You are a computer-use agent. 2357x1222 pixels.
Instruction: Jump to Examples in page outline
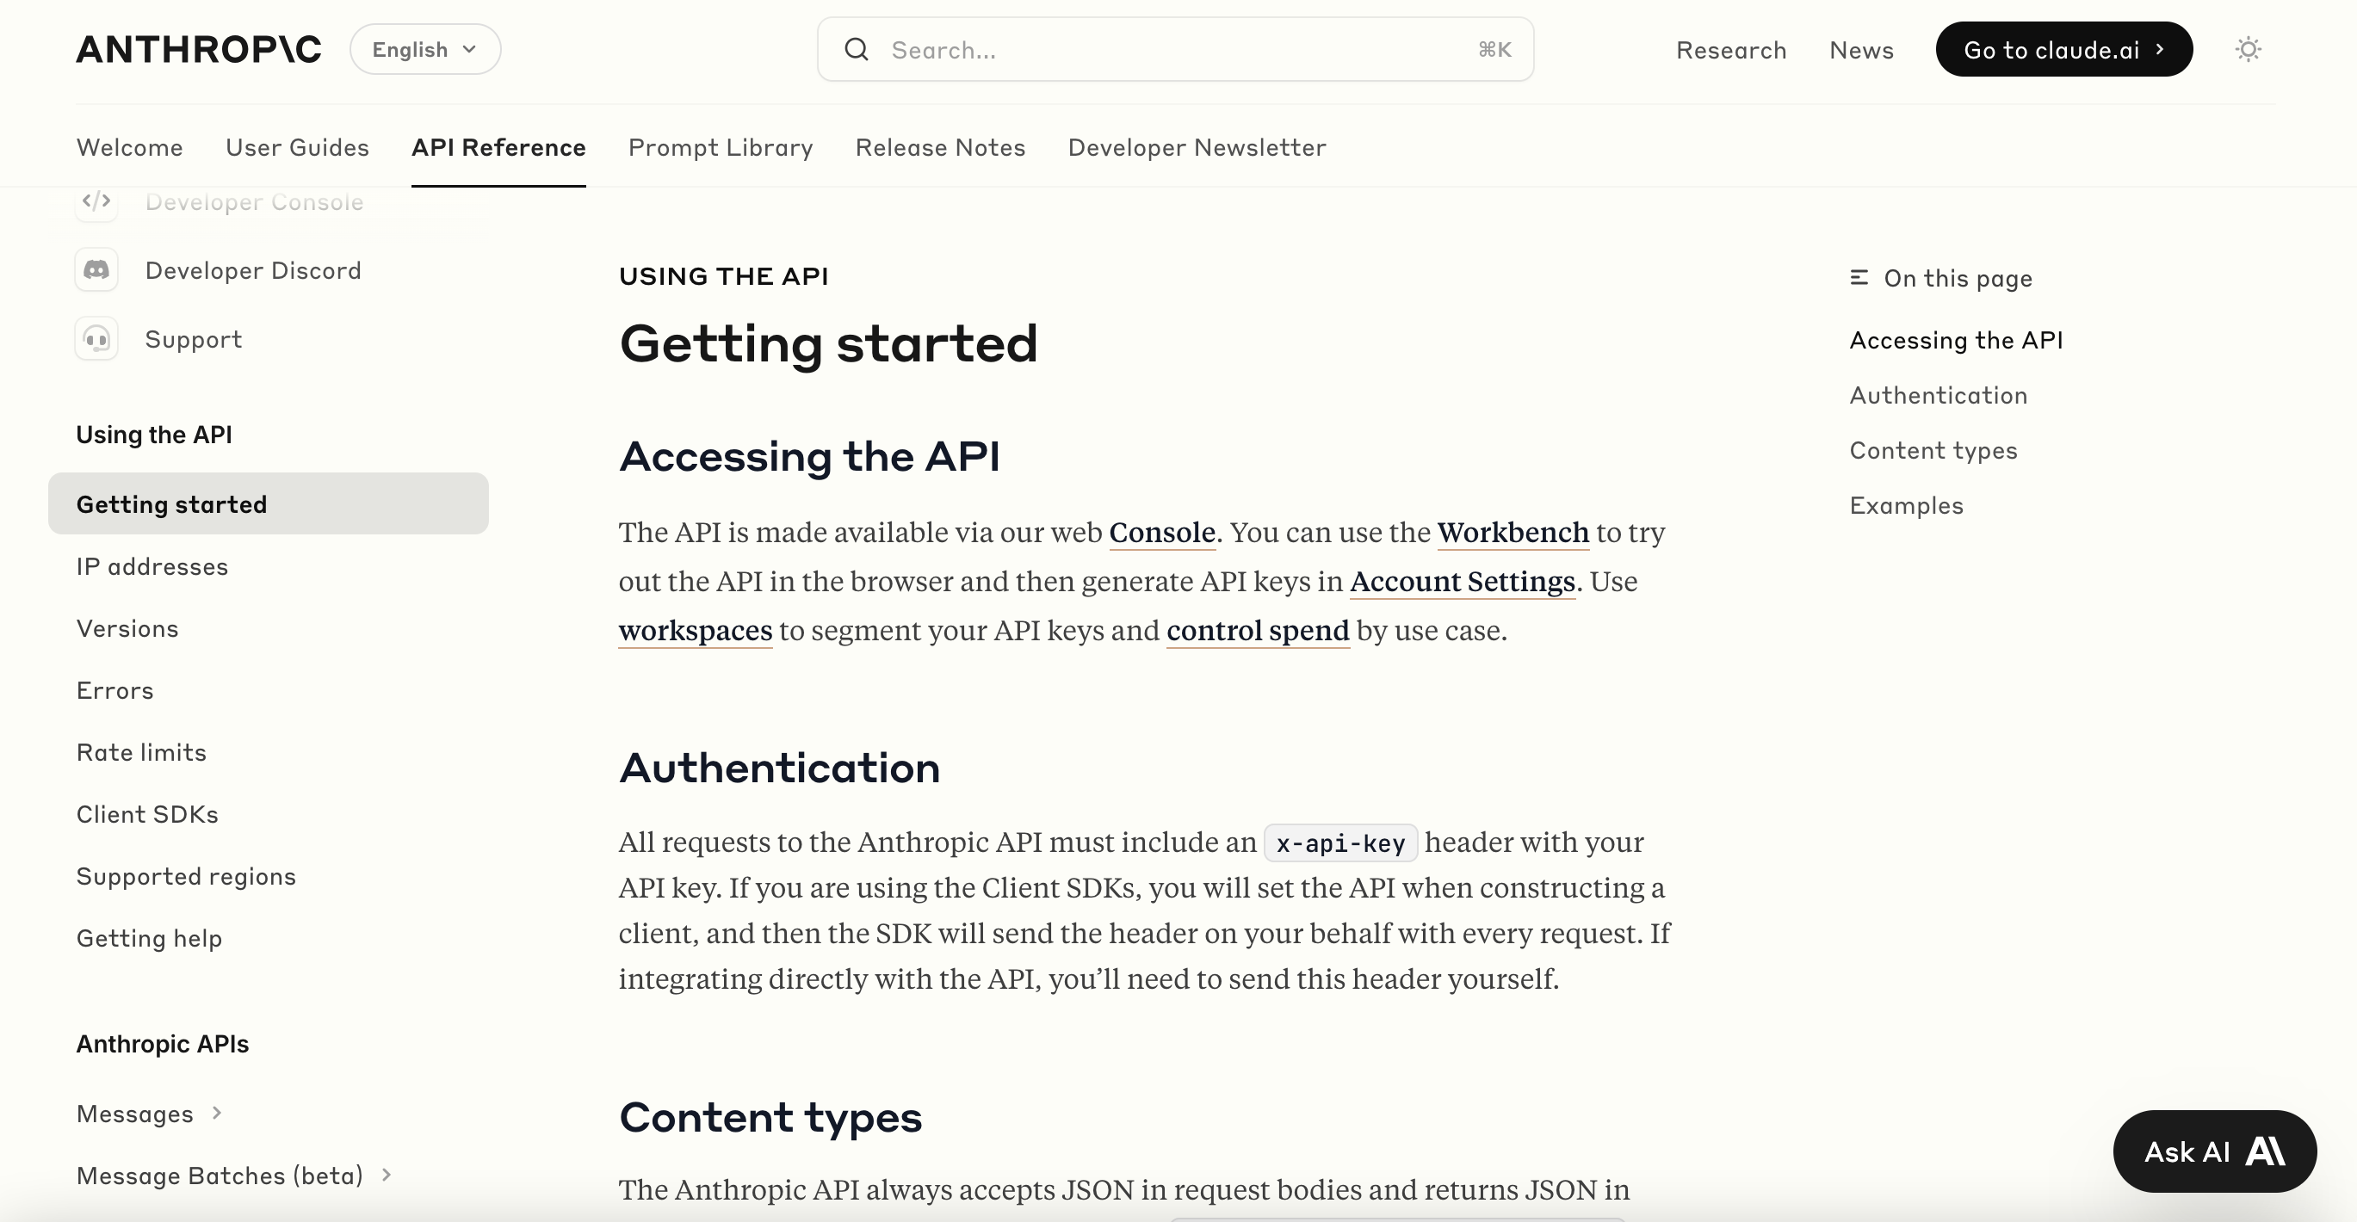pos(1907,505)
